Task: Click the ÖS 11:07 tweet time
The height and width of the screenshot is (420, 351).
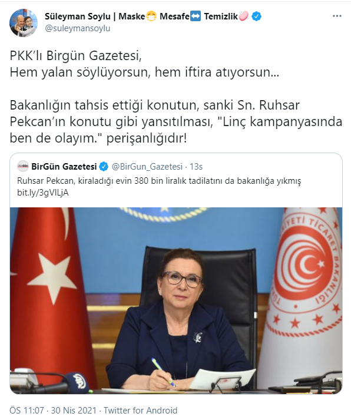Action: pos(27,411)
